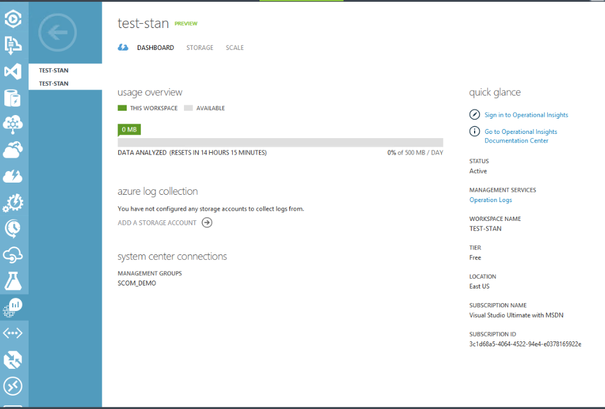Image resolution: width=605 pixels, height=409 pixels.
Task: Click the data analyzed usage bar
Action: point(280,142)
